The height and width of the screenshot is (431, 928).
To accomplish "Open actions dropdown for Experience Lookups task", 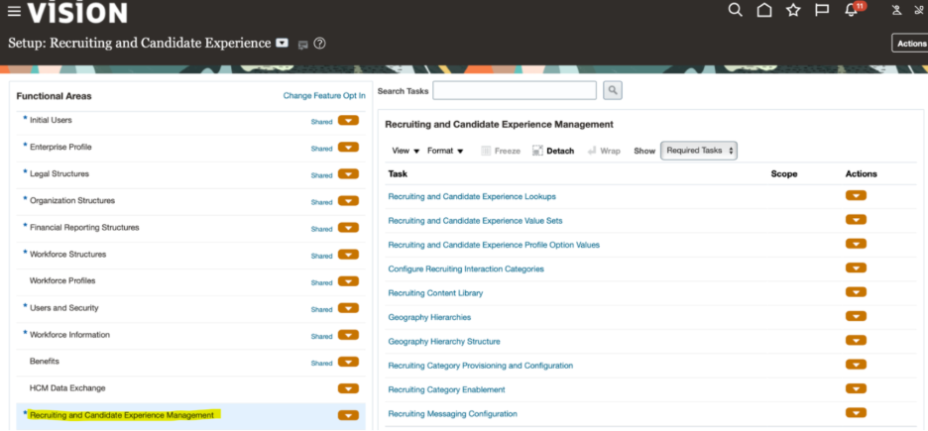I will (856, 196).
